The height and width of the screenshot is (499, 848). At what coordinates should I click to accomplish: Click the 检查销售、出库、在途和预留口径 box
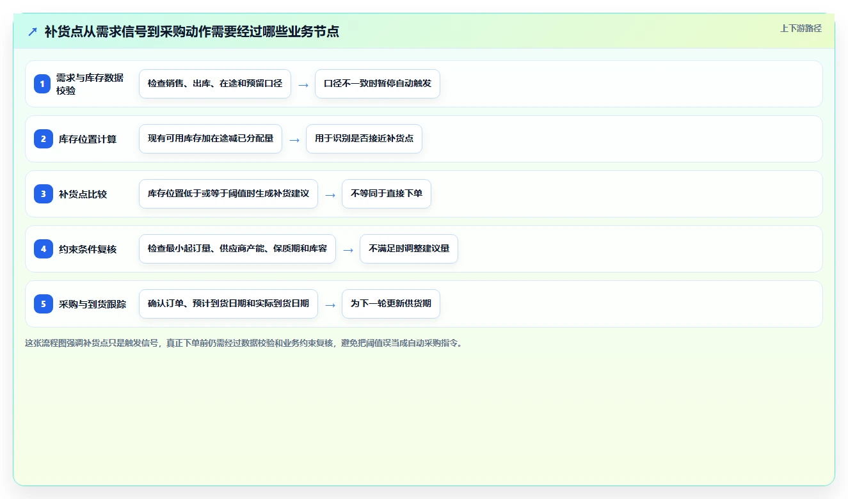215,84
